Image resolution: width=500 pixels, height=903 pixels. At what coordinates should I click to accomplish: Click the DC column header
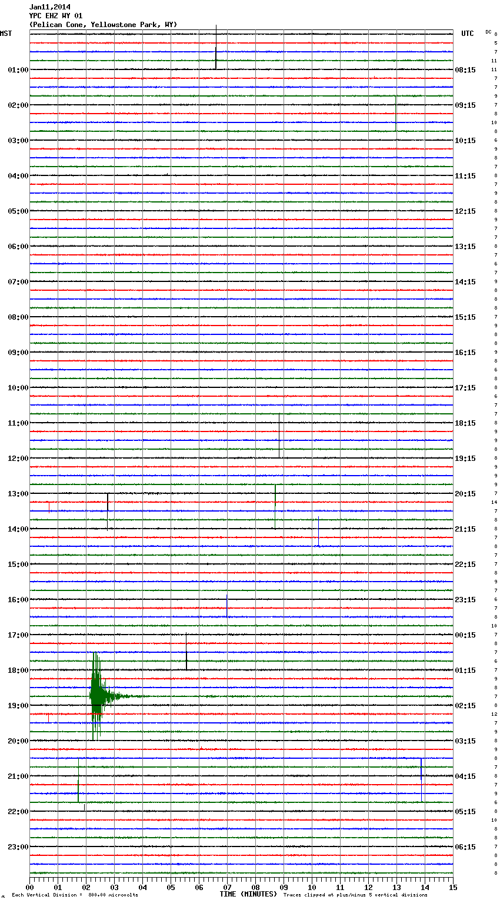[488, 32]
